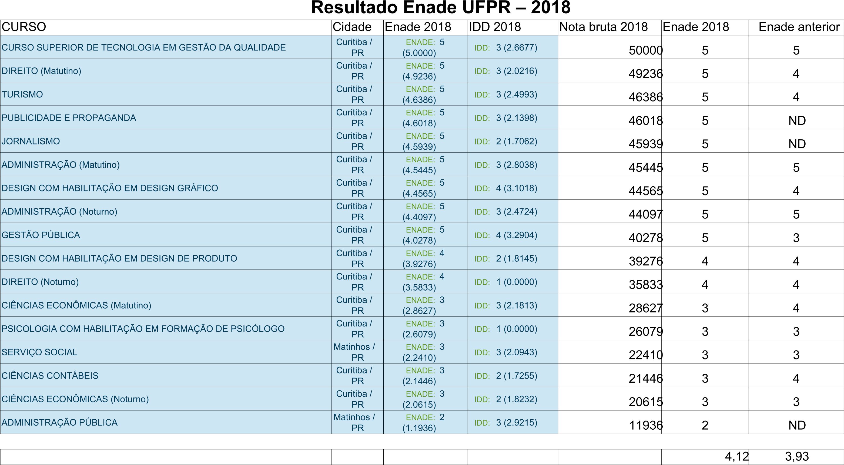Select the 'CIÊNCIAS CONTÁBEIS' course cell

coord(166,375)
